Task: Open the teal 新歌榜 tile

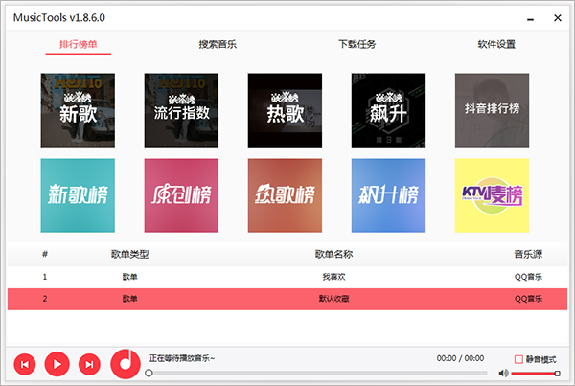Action: [x=78, y=195]
